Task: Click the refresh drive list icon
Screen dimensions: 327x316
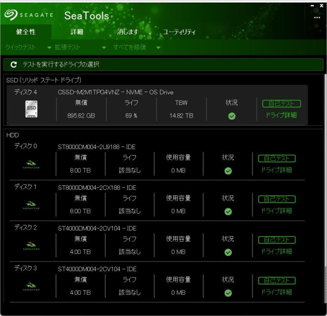Action: [14, 65]
